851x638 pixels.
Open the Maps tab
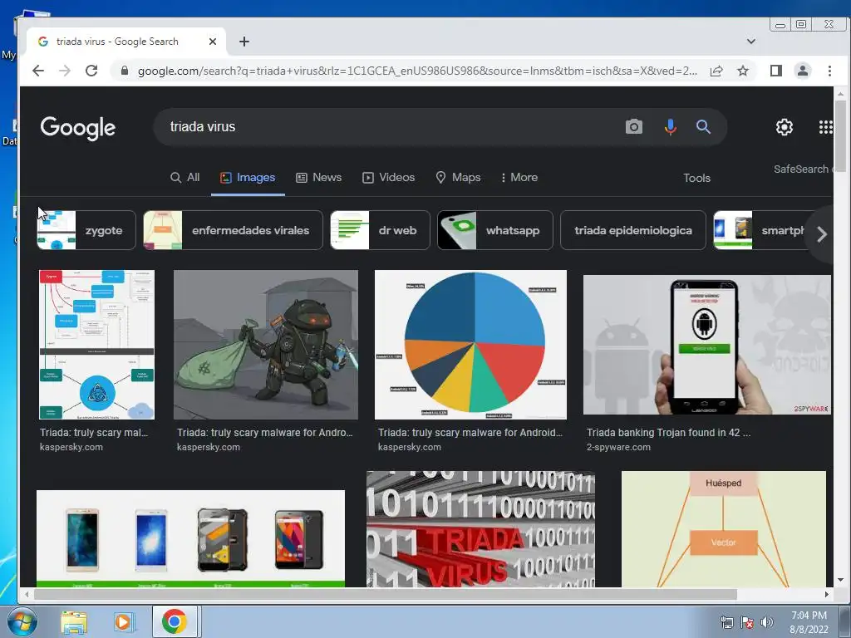pyautogui.click(x=458, y=178)
